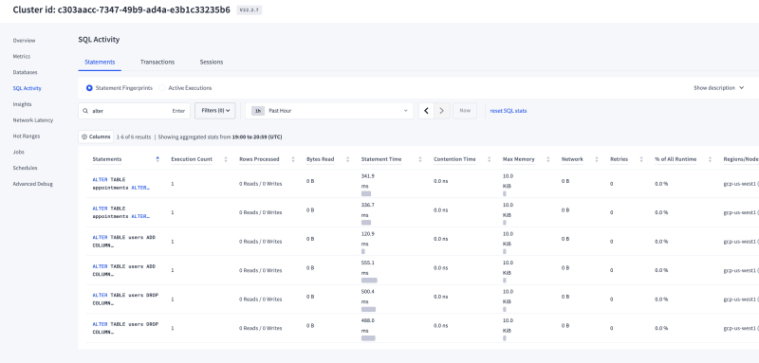Switch to the Statements tab
Viewport: 759px width, 363px height.
[100, 62]
